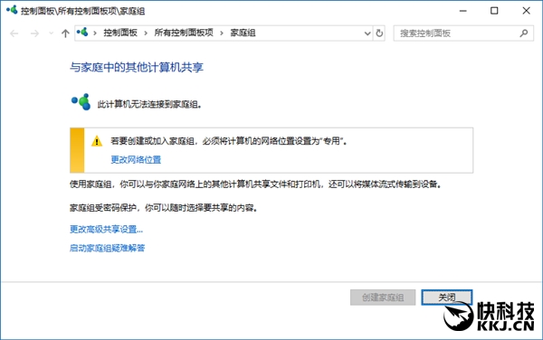This screenshot has height=340, width=543.
Task: Click the large HomeGroup status icon
Action: click(x=81, y=101)
